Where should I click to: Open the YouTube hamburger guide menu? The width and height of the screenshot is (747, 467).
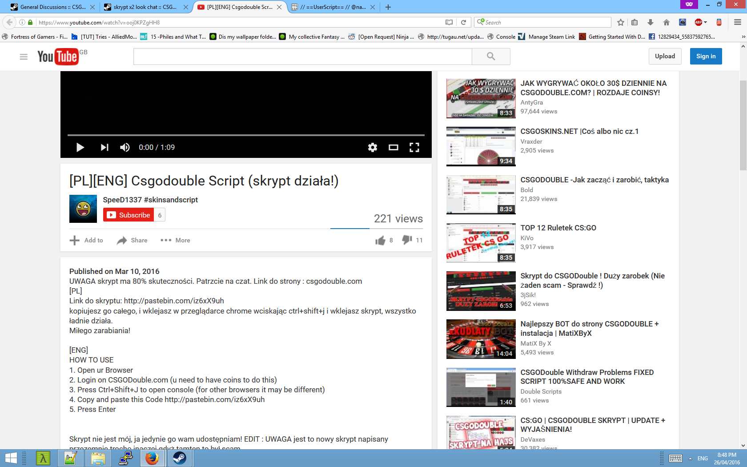pos(24,56)
